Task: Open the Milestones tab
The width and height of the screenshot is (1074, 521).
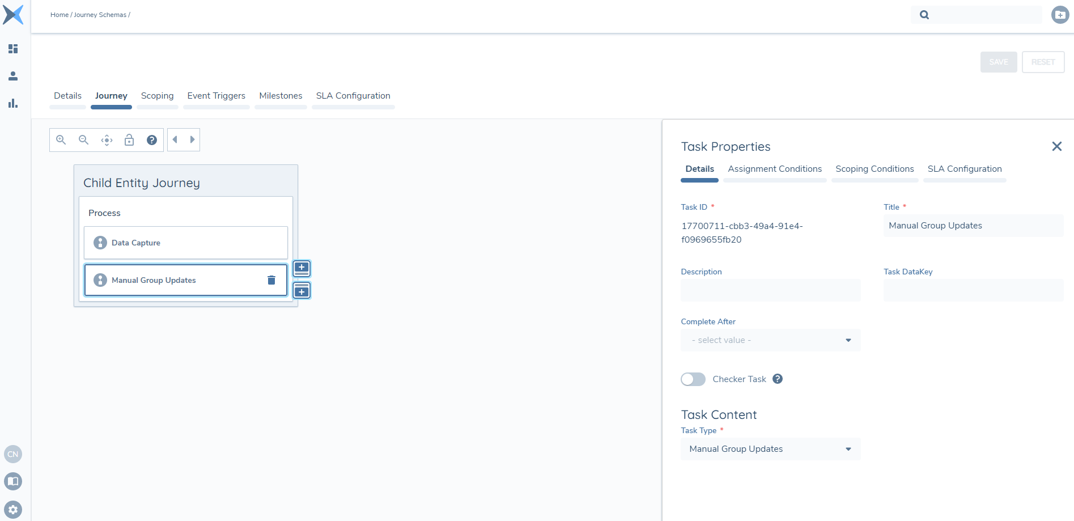Action: click(280, 95)
